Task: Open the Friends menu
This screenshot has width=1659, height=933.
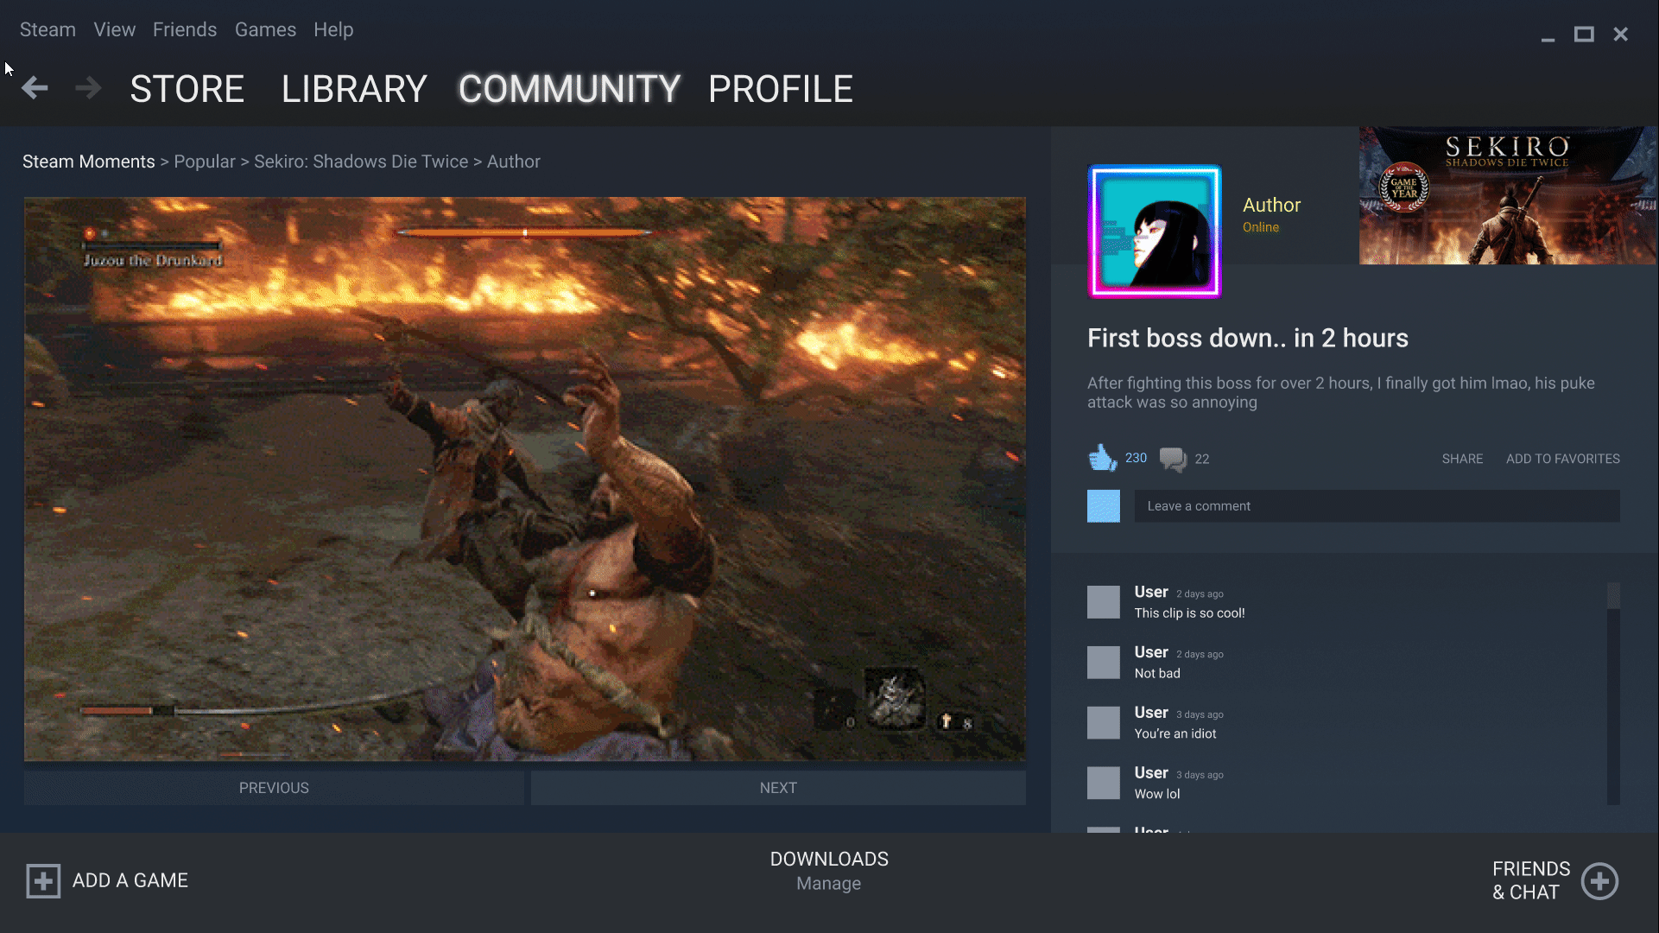Action: coord(185,29)
